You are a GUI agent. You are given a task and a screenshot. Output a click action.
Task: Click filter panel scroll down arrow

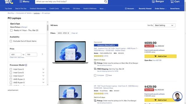pyautogui.click(x=48, y=85)
